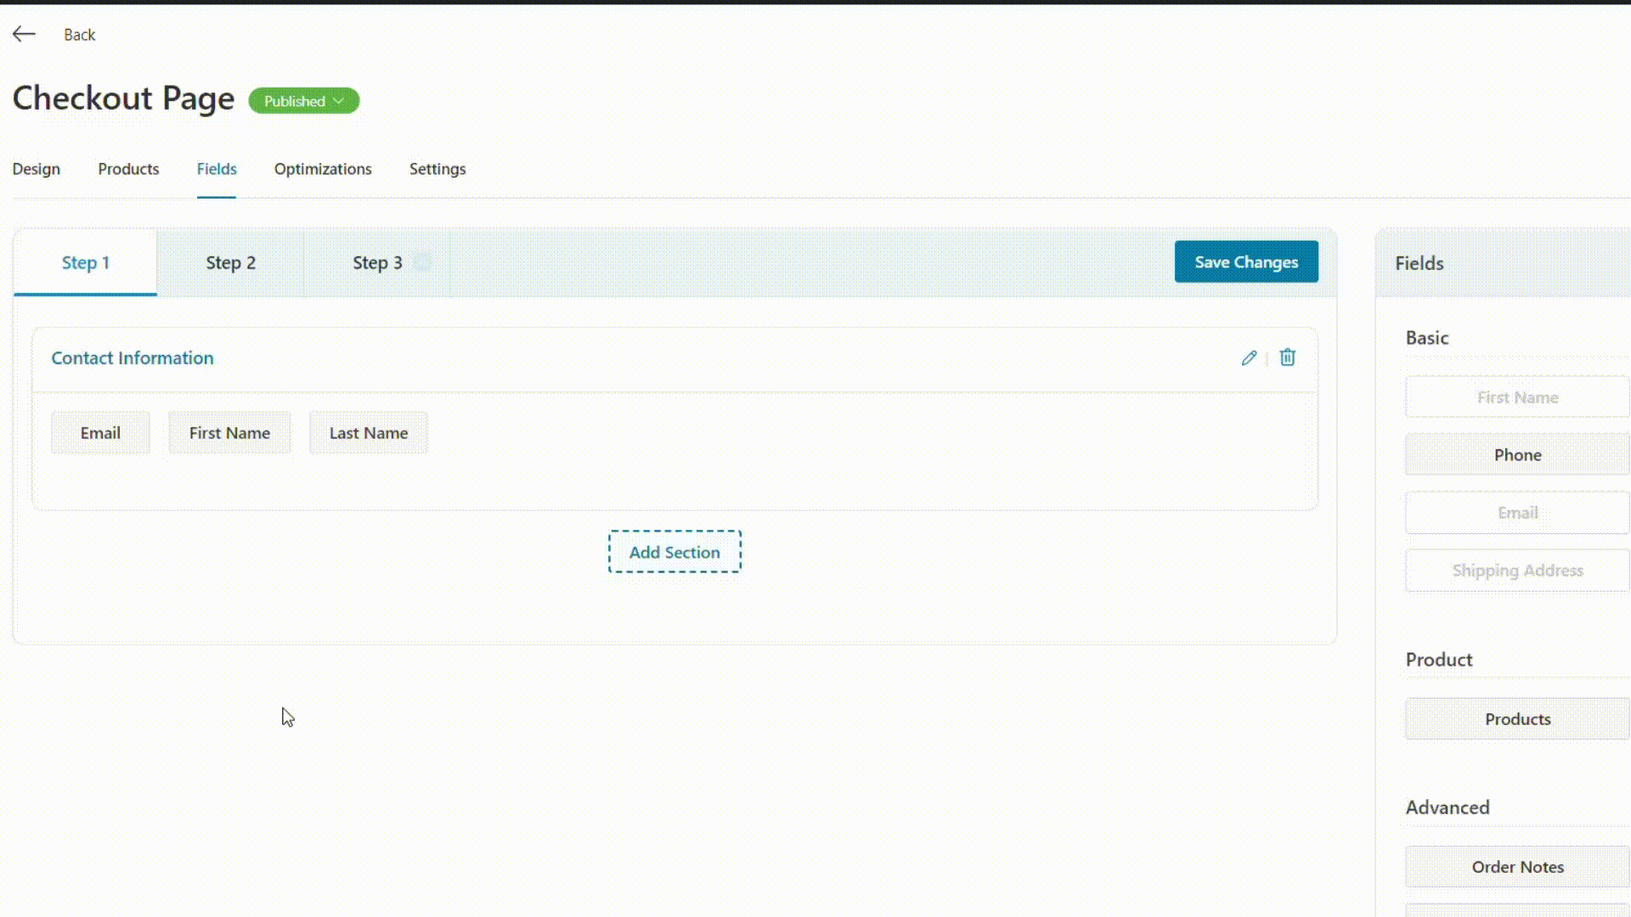Select the Email field chip in Contact Information

point(100,433)
